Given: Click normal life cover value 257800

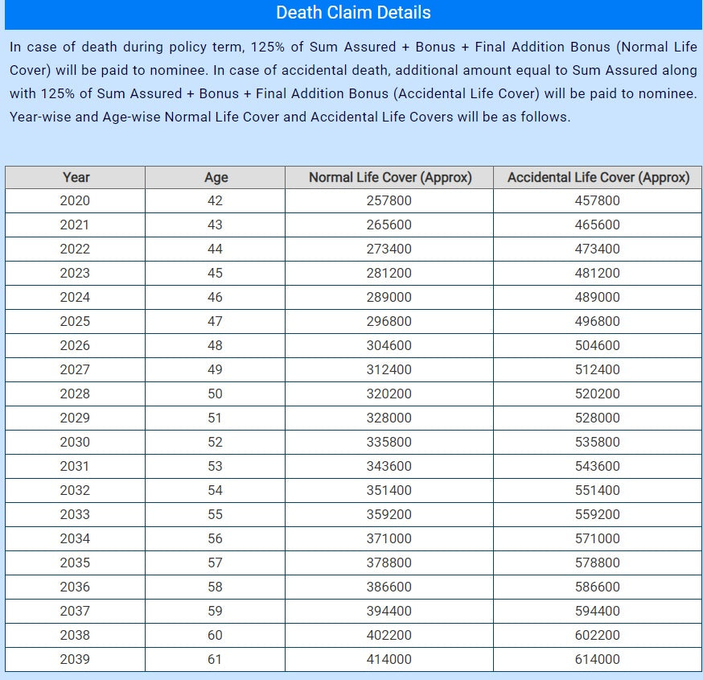Looking at the screenshot, I should click(389, 201).
